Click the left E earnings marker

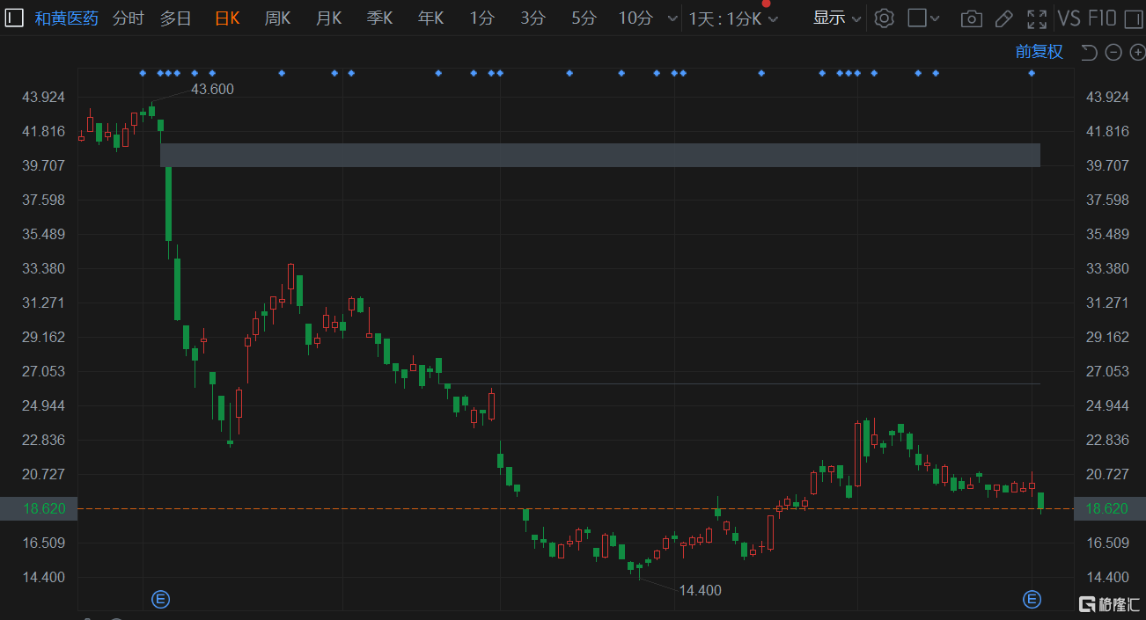[x=160, y=600]
